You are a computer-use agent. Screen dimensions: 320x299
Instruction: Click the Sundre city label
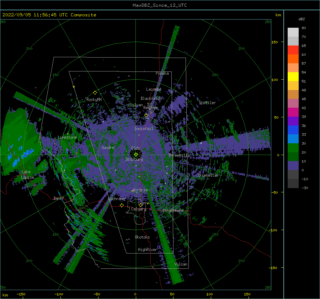tap(108, 147)
